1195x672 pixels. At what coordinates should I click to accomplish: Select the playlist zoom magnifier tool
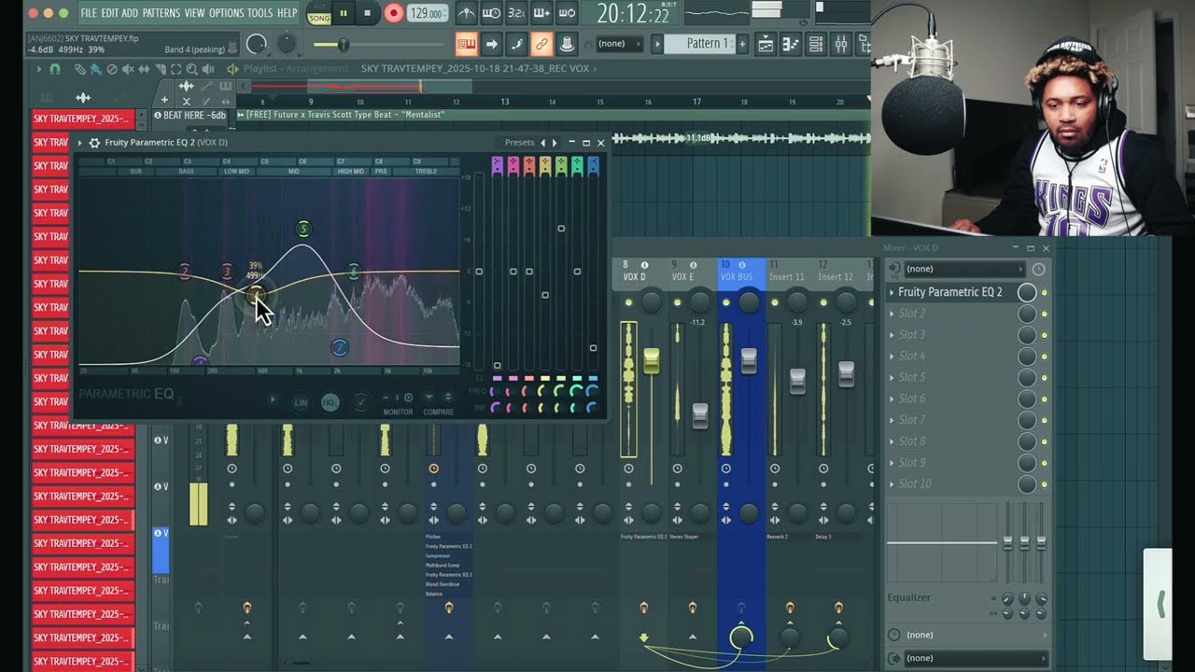coord(191,69)
